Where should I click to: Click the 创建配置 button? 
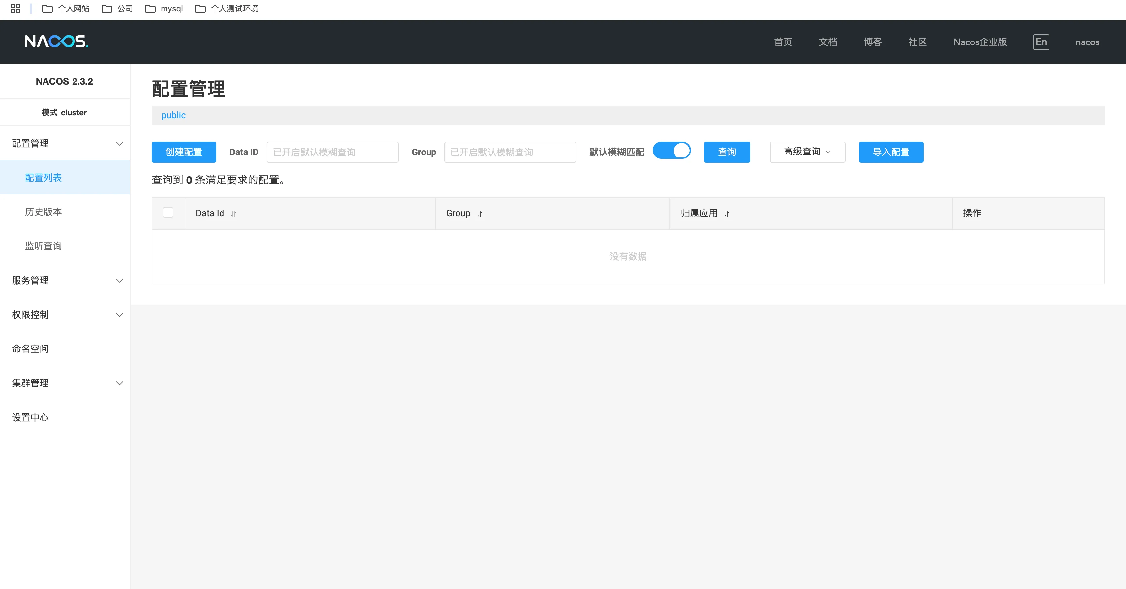pyautogui.click(x=184, y=152)
